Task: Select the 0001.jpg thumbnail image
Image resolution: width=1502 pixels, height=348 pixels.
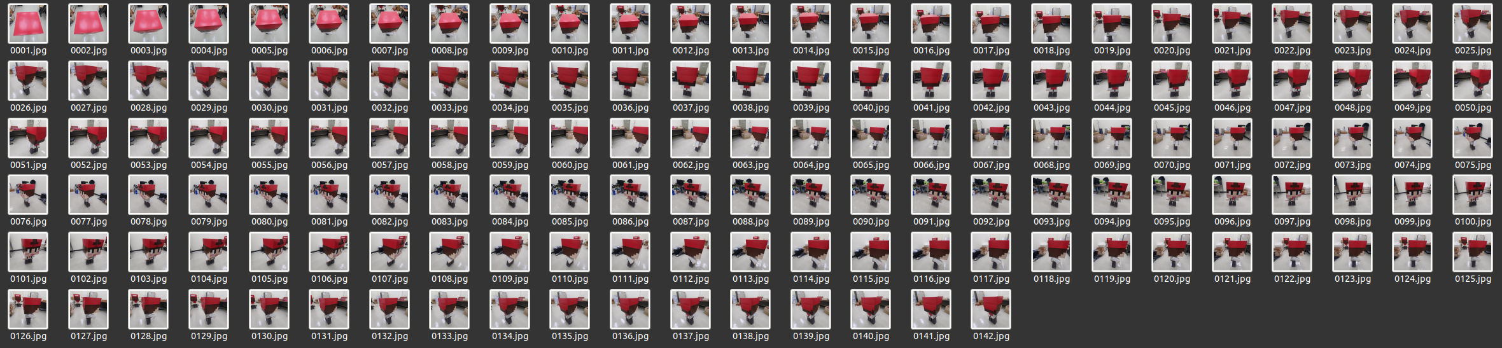Action: [x=28, y=24]
